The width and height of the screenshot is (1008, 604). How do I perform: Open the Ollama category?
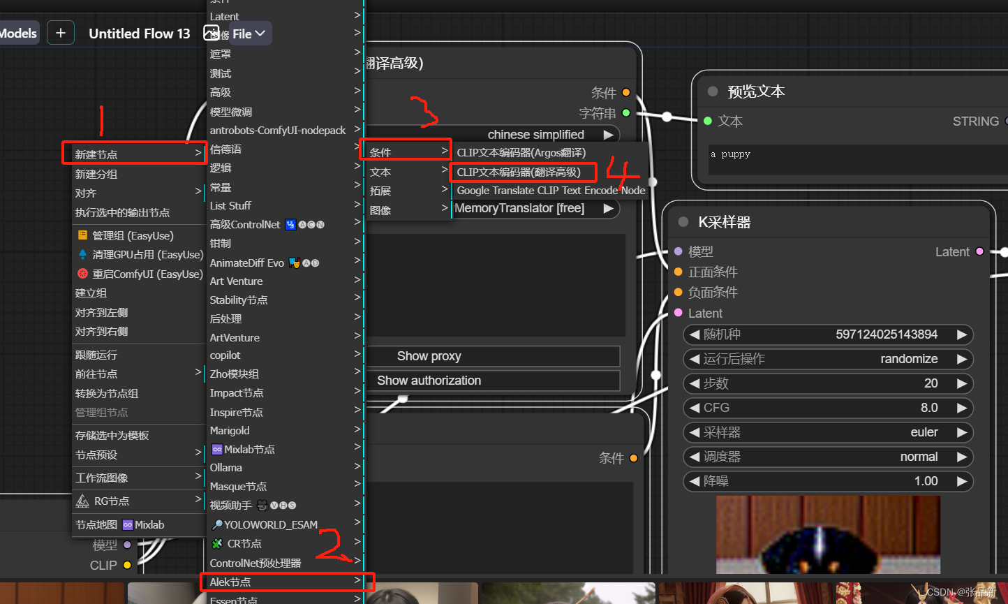coord(285,467)
